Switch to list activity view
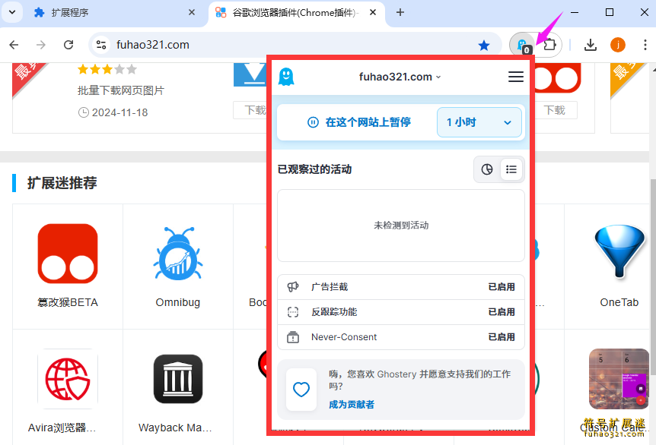 coord(511,169)
